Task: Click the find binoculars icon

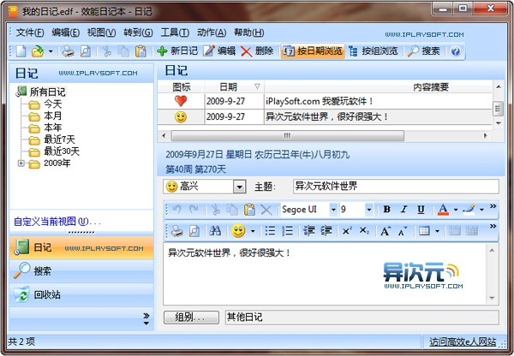Action: coord(215,231)
